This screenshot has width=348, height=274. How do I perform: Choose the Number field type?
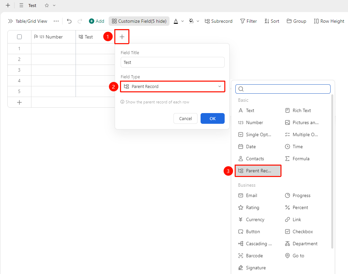pyautogui.click(x=251, y=122)
